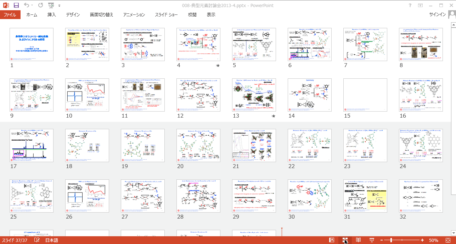
Task: Select slide 21 thumbnail
Action: click(x=254, y=145)
